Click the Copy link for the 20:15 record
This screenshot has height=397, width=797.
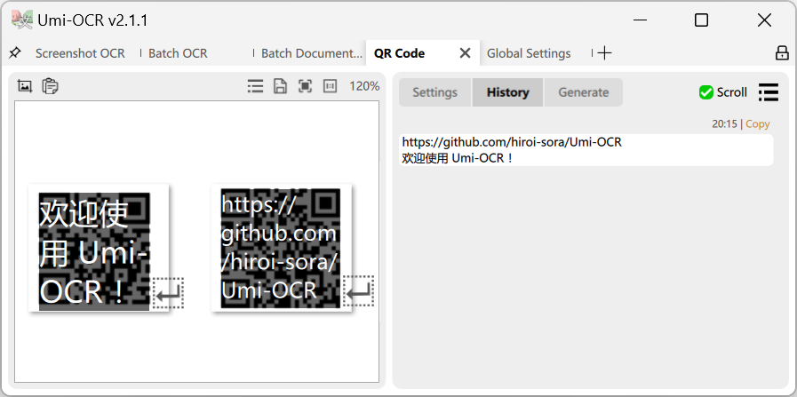click(x=757, y=124)
